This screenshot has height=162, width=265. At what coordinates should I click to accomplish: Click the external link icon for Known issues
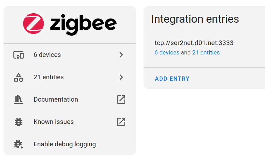[x=121, y=122]
